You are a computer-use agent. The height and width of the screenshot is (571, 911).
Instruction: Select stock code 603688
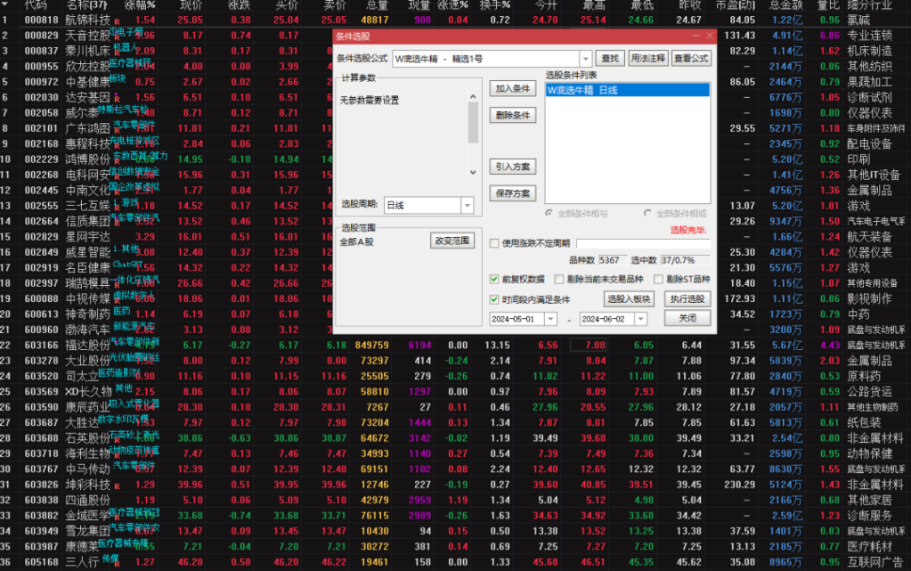click(42, 438)
